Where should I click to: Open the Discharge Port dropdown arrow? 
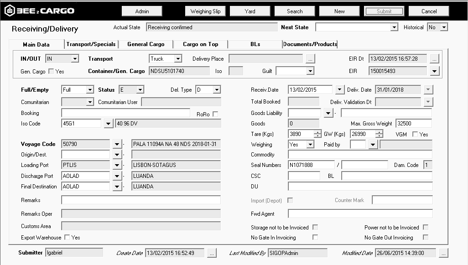tap(117, 176)
